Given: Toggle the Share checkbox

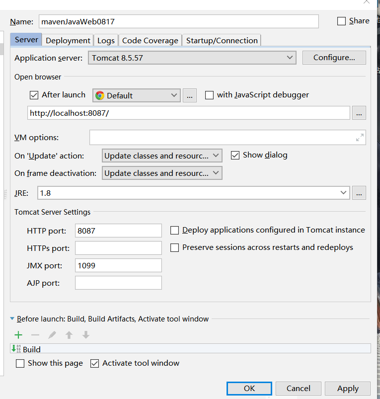Looking at the screenshot, I should pos(341,21).
